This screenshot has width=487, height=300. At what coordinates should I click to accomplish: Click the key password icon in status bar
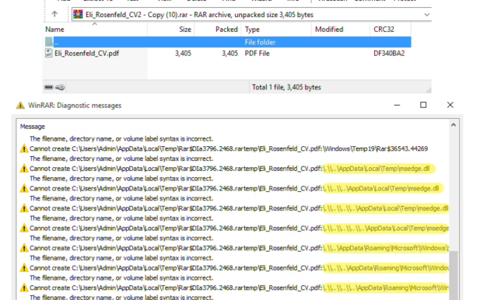tap(60, 87)
